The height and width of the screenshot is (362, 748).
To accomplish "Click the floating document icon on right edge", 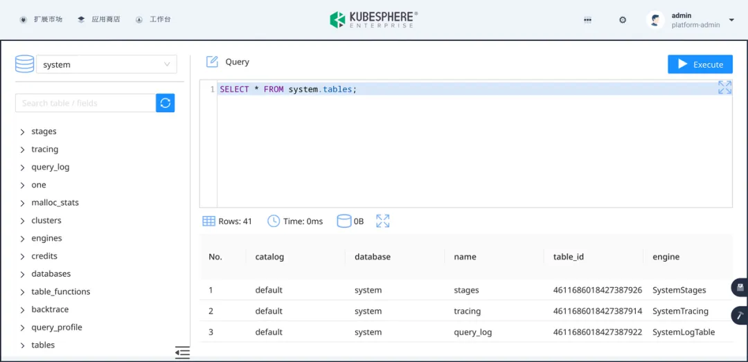I will tap(740, 287).
